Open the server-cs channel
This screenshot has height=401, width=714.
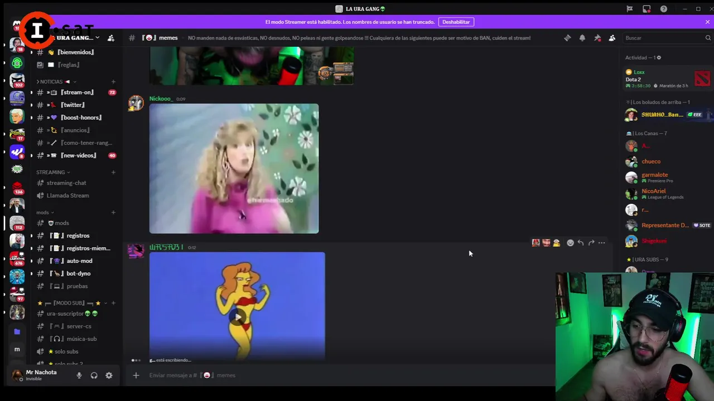coord(75,326)
